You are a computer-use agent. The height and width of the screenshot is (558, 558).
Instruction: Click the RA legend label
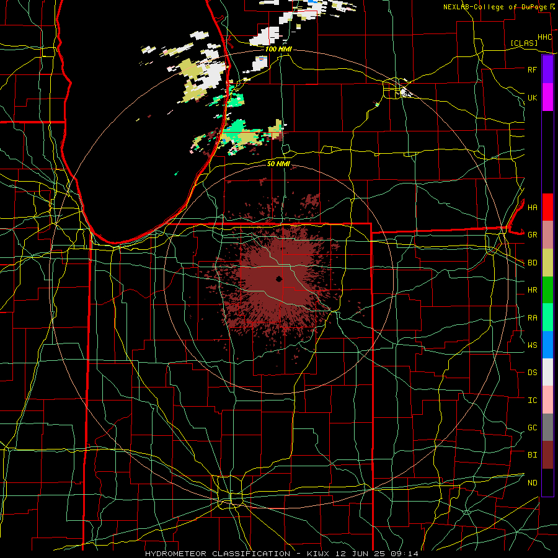click(x=532, y=318)
